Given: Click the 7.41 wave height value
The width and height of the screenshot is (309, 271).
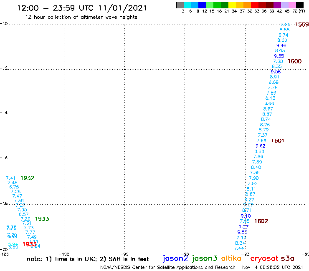Looking at the screenshot, I should pos(10,178).
